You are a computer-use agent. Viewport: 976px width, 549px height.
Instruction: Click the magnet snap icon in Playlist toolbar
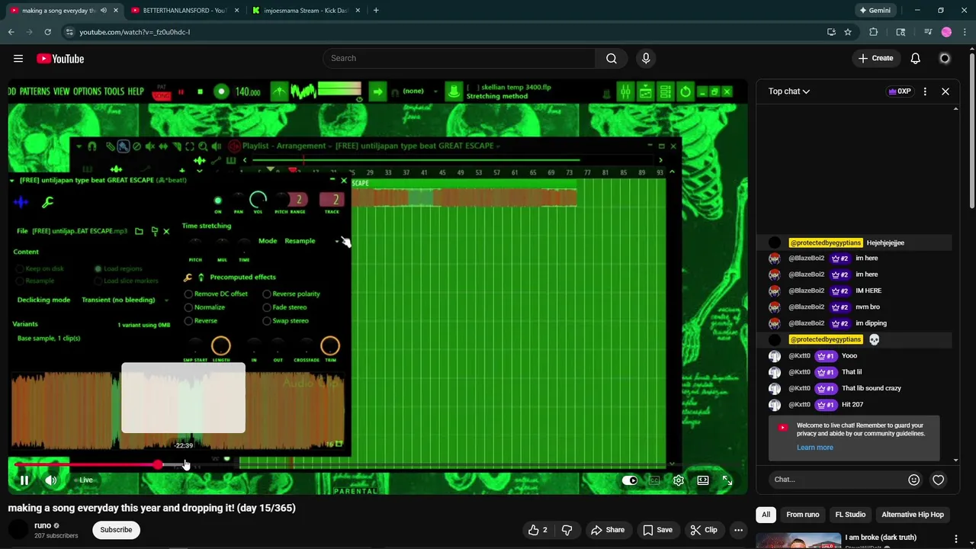(x=92, y=146)
